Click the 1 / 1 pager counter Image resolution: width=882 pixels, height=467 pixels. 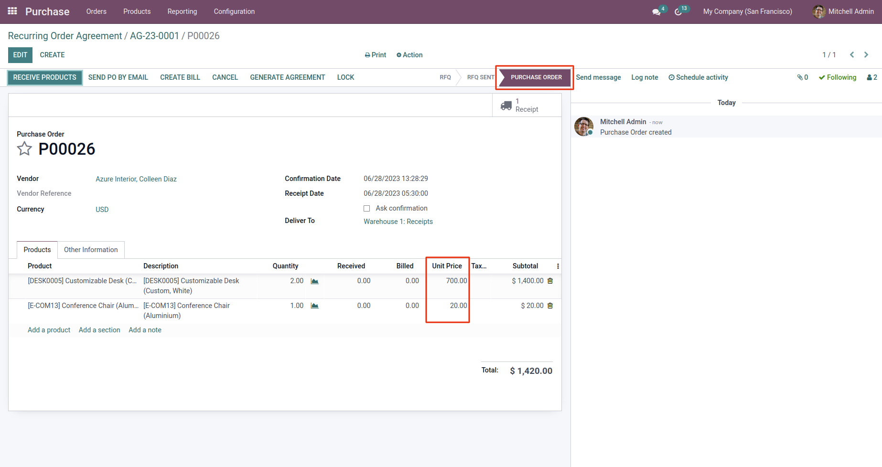(829, 55)
